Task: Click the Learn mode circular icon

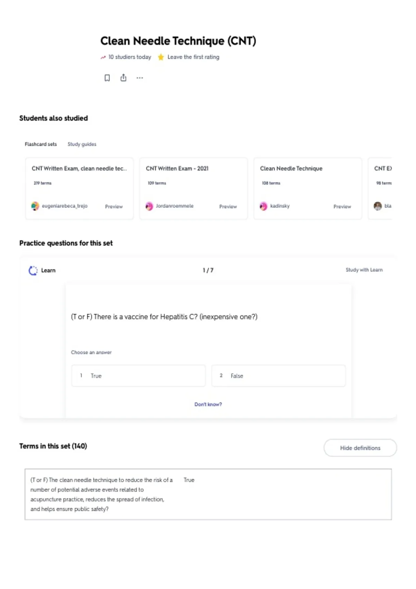Action: 33,271
